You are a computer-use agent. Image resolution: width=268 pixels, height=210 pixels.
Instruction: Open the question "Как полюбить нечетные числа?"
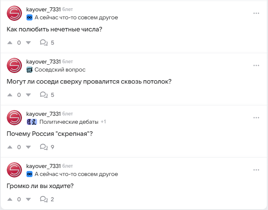(55, 29)
